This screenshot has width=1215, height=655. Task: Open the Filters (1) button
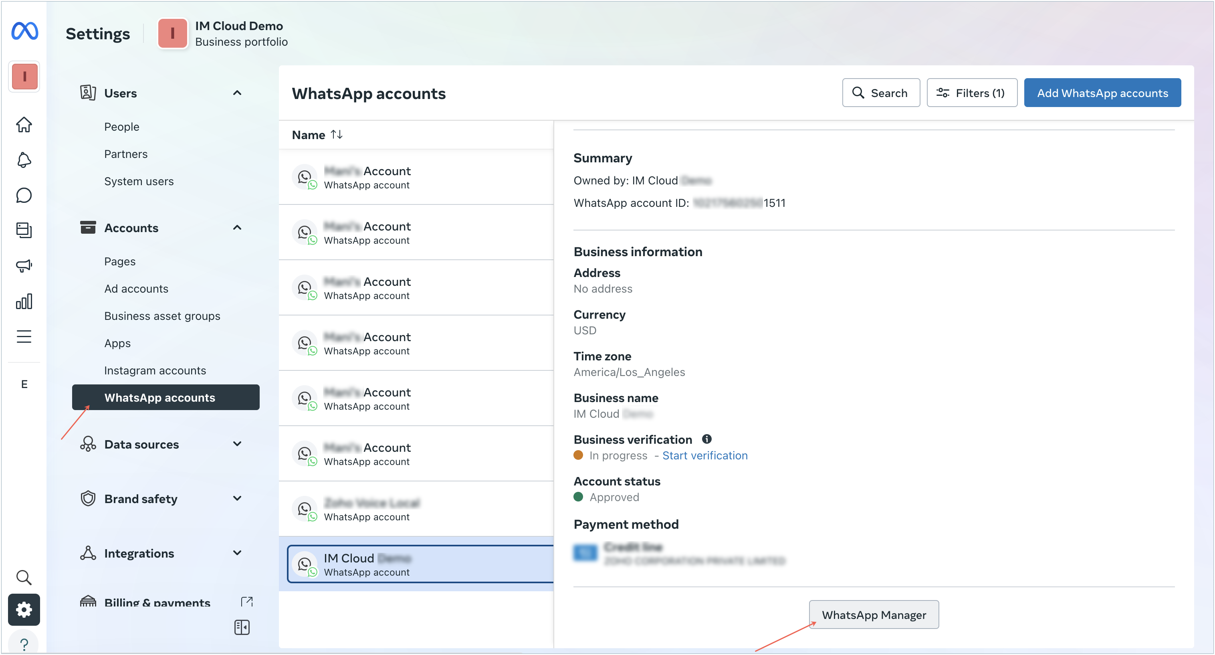pos(972,93)
